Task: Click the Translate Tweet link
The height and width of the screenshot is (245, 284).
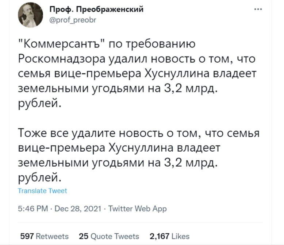Action: (42, 191)
